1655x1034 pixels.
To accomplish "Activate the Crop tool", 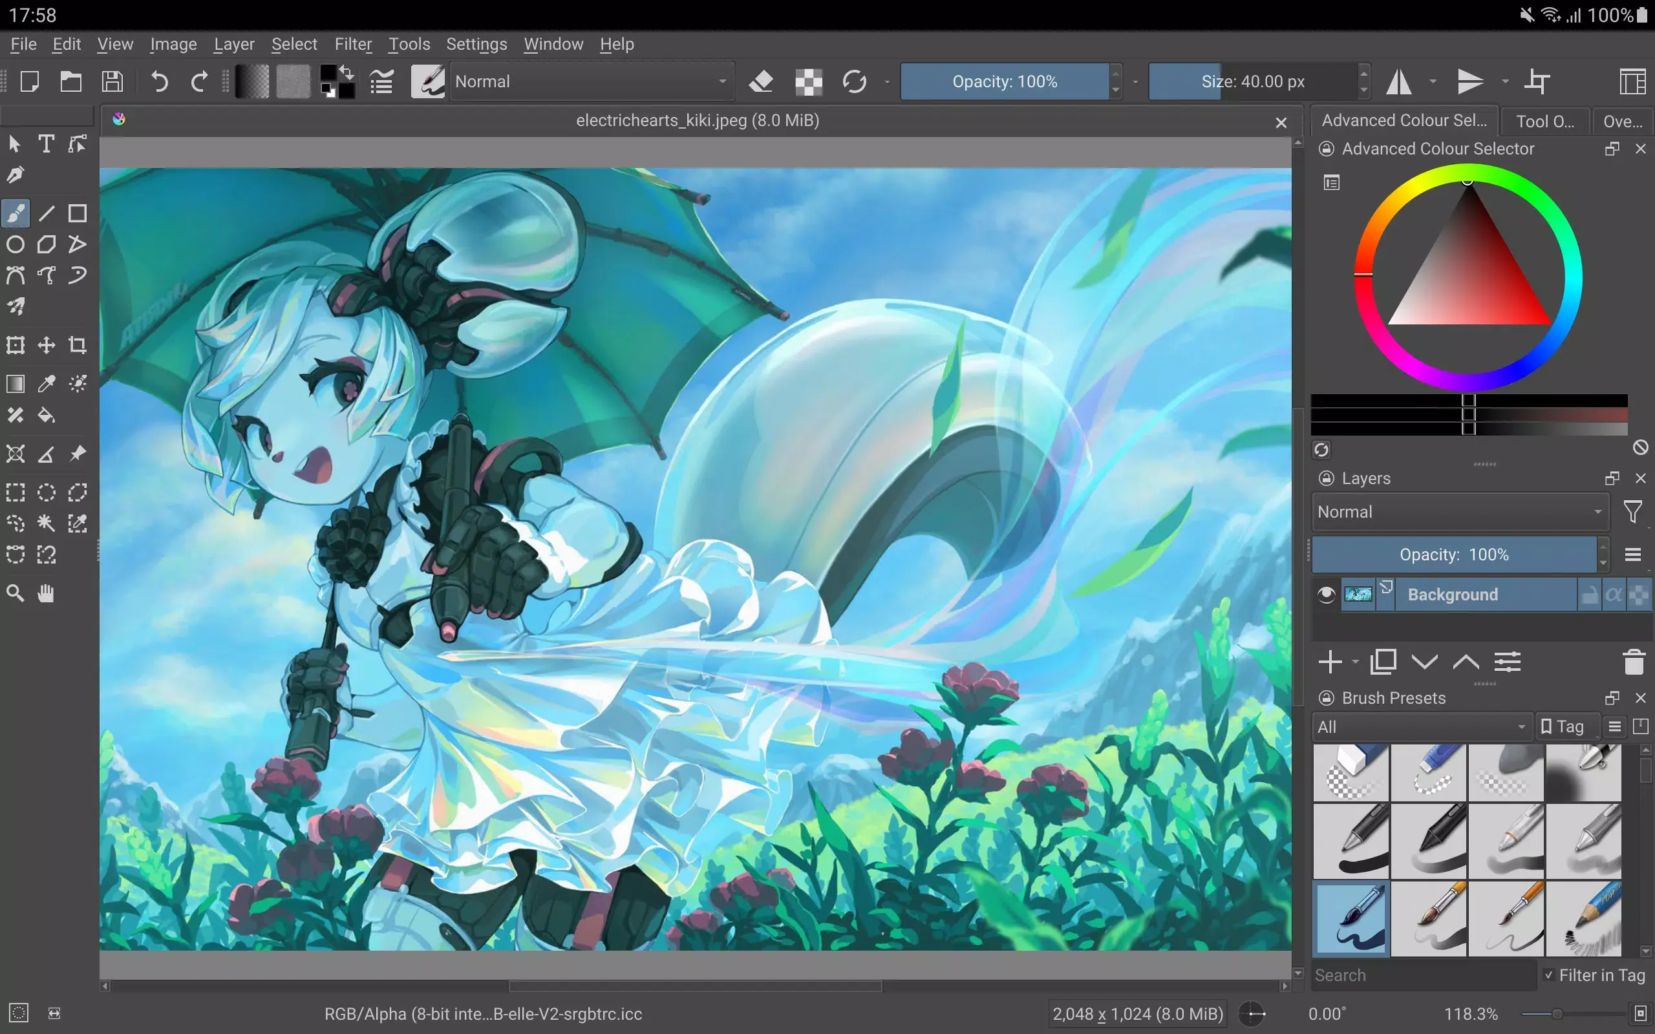I will (78, 344).
